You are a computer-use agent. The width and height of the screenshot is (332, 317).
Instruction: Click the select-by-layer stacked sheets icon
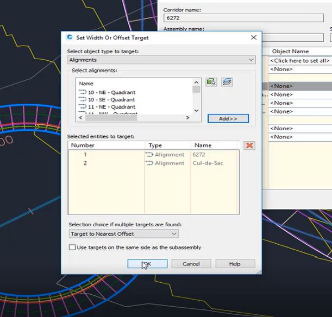pos(227,82)
